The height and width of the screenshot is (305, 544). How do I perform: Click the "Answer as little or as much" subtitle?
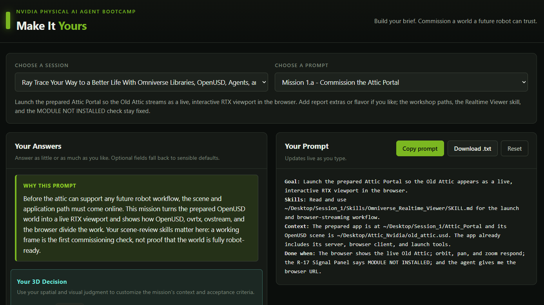point(117,158)
